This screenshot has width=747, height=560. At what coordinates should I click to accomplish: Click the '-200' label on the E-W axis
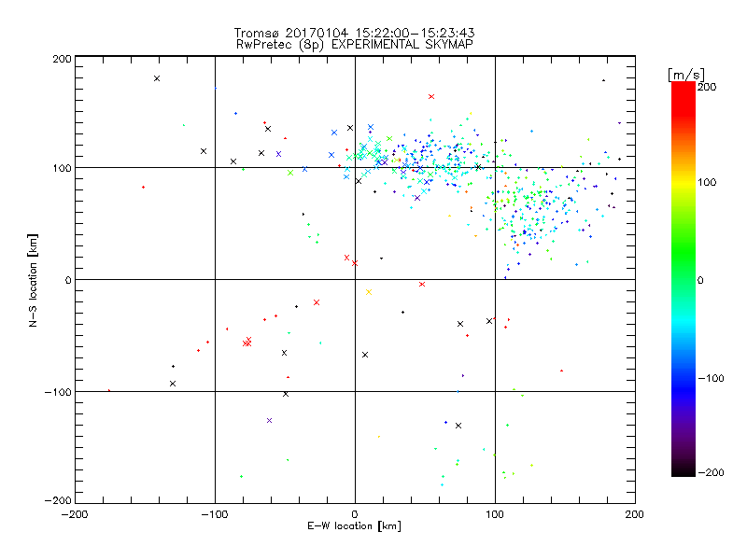[x=75, y=514]
